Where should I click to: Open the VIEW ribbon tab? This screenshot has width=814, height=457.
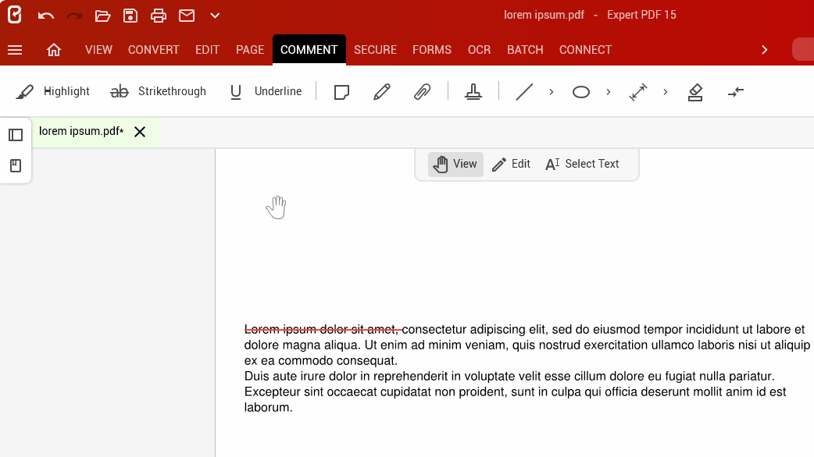click(x=98, y=50)
